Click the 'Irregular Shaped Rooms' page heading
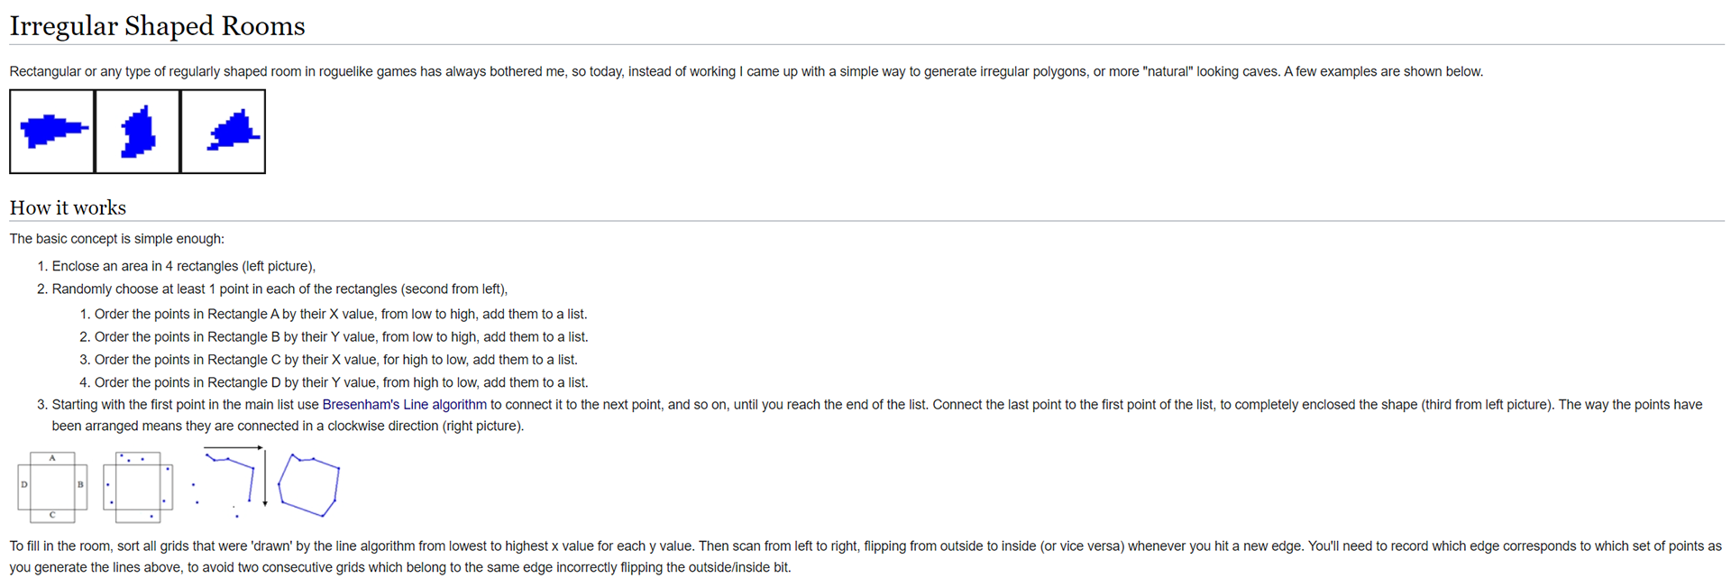 coord(158,26)
